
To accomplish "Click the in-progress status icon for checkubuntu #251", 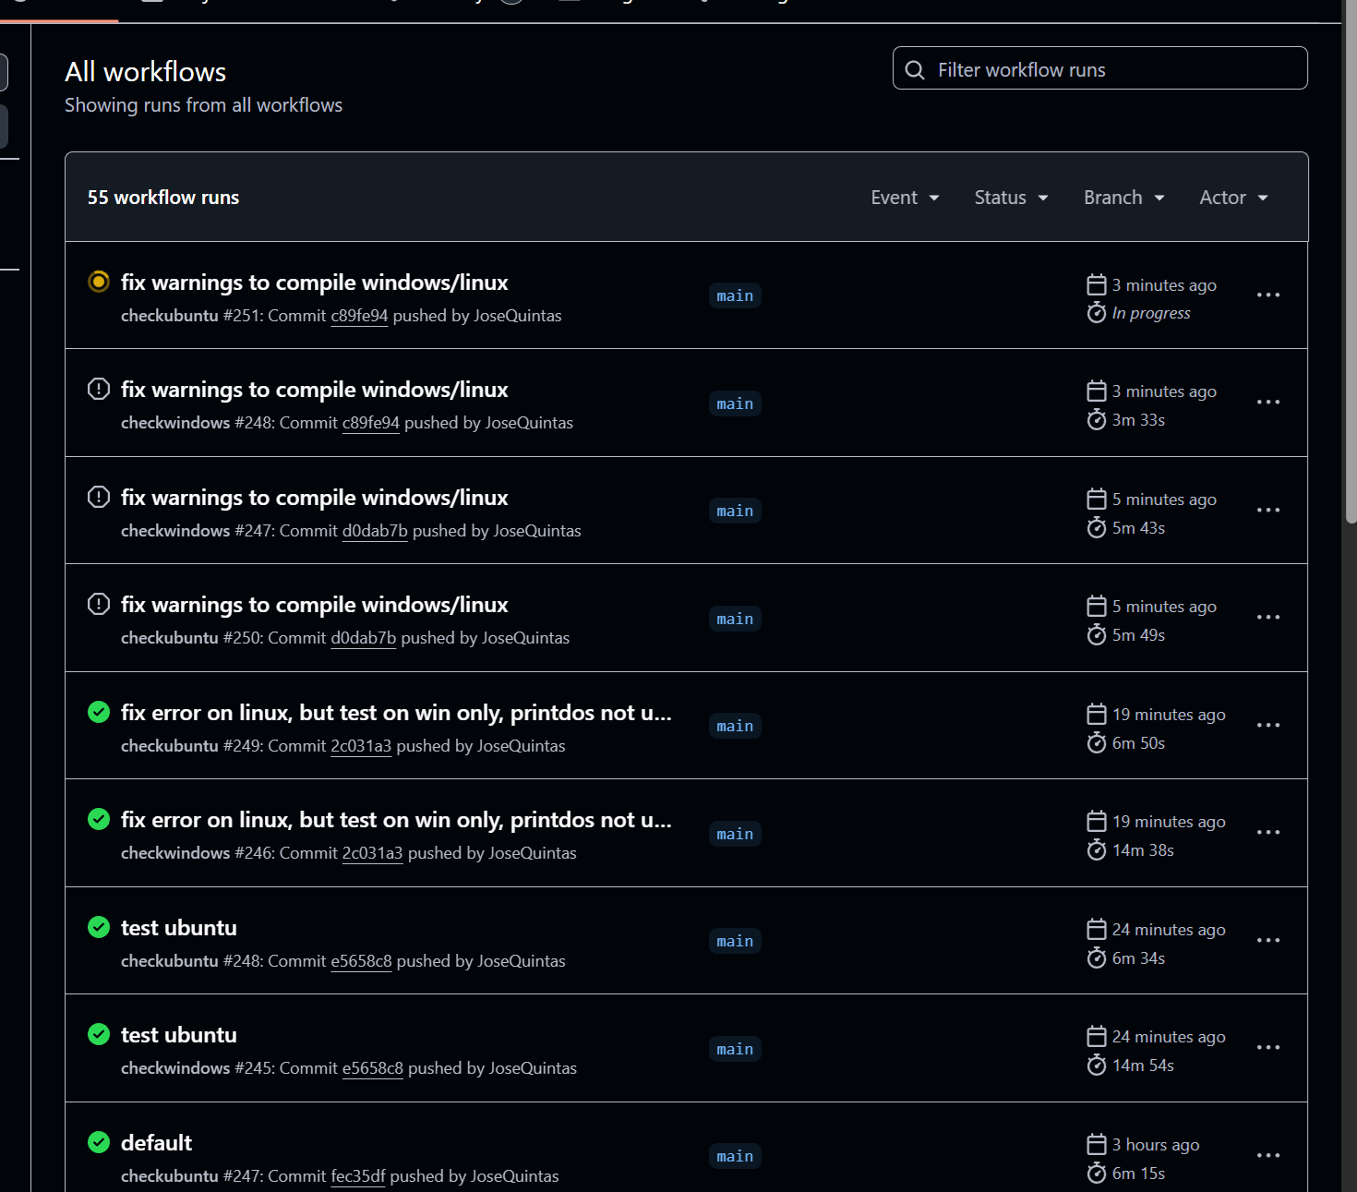I will [98, 282].
